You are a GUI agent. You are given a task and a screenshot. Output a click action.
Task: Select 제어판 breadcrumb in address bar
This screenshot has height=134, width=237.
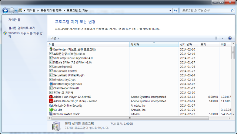[31, 10]
